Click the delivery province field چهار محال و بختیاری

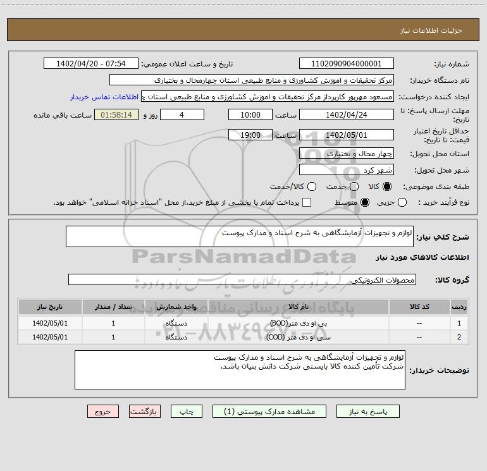tap(347, 153)
